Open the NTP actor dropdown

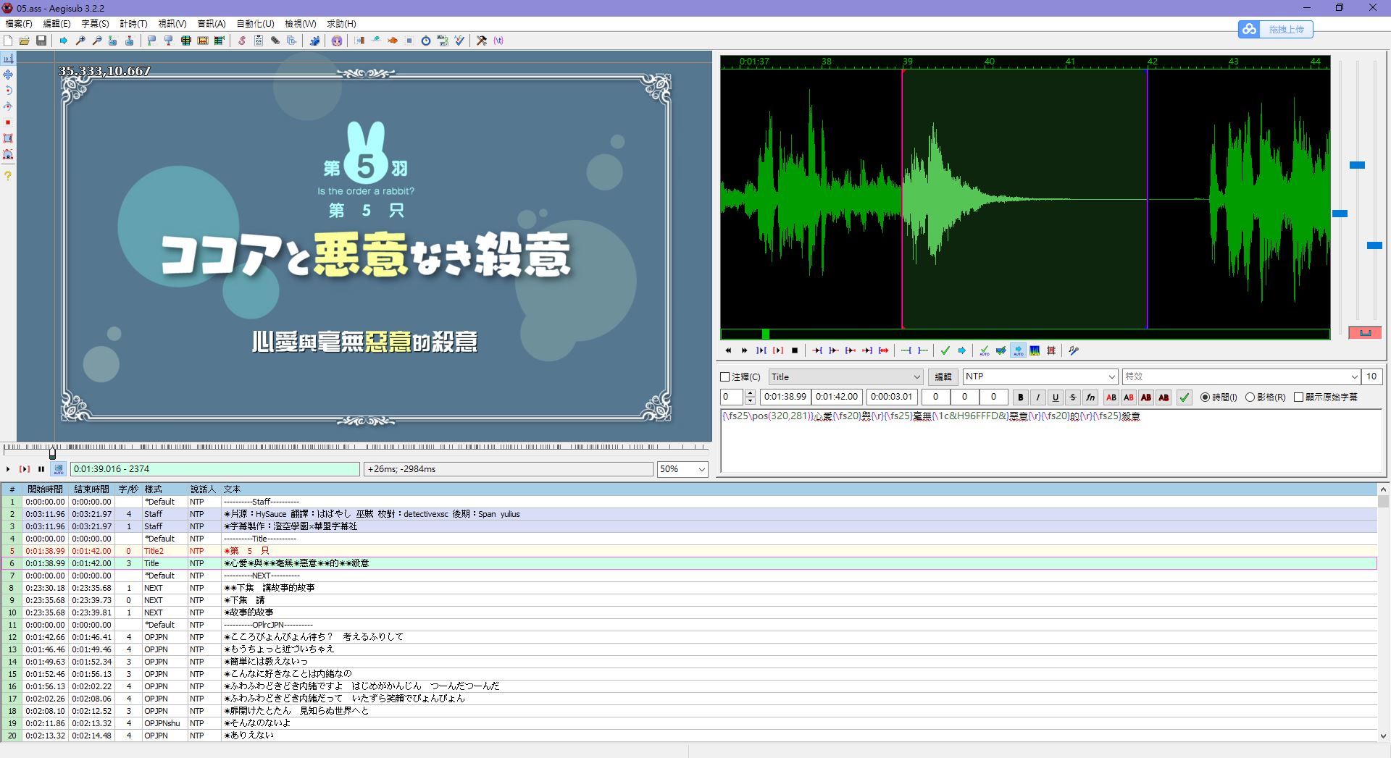(1040, 376)
